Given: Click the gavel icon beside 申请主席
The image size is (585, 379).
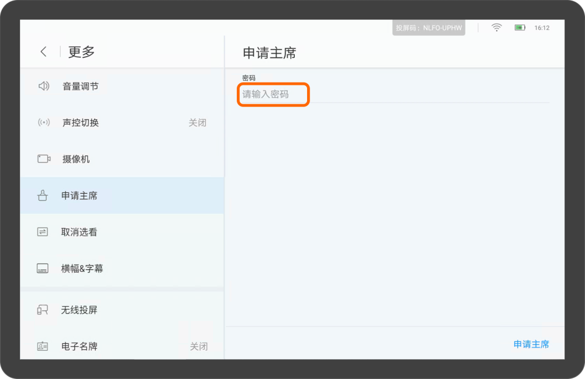Looking at the screenshot, I should tap(43, 195).
